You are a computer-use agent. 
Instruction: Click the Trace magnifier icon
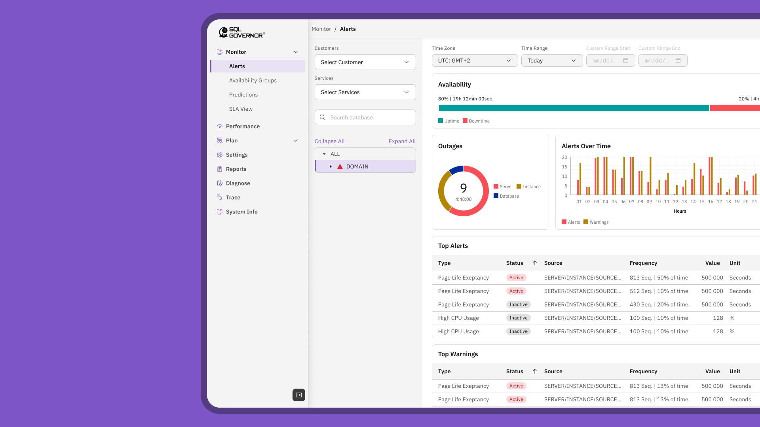tap(220, 197)
